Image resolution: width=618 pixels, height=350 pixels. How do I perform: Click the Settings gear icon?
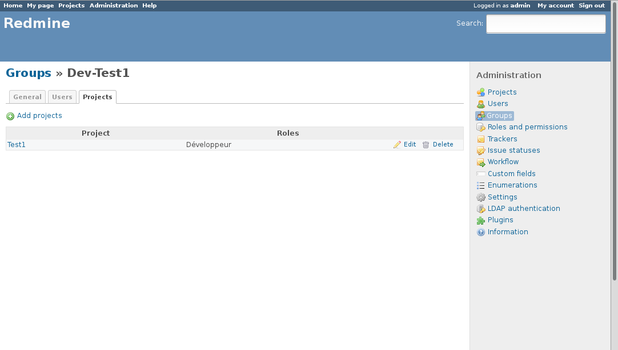(x=480, y=197)
